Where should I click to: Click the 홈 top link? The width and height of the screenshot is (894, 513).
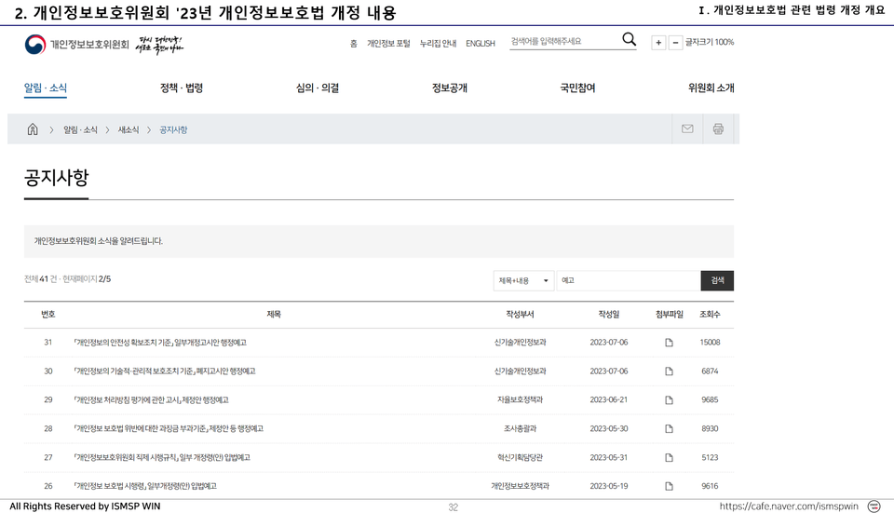[354, 44]
